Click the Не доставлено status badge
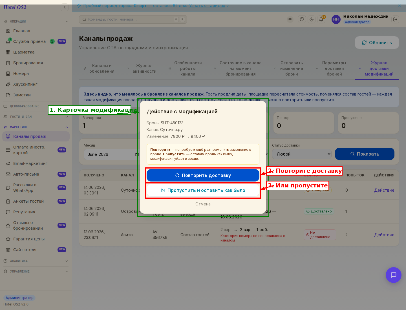The height and width of the screenshot is (310, 406). coord(320,235)
